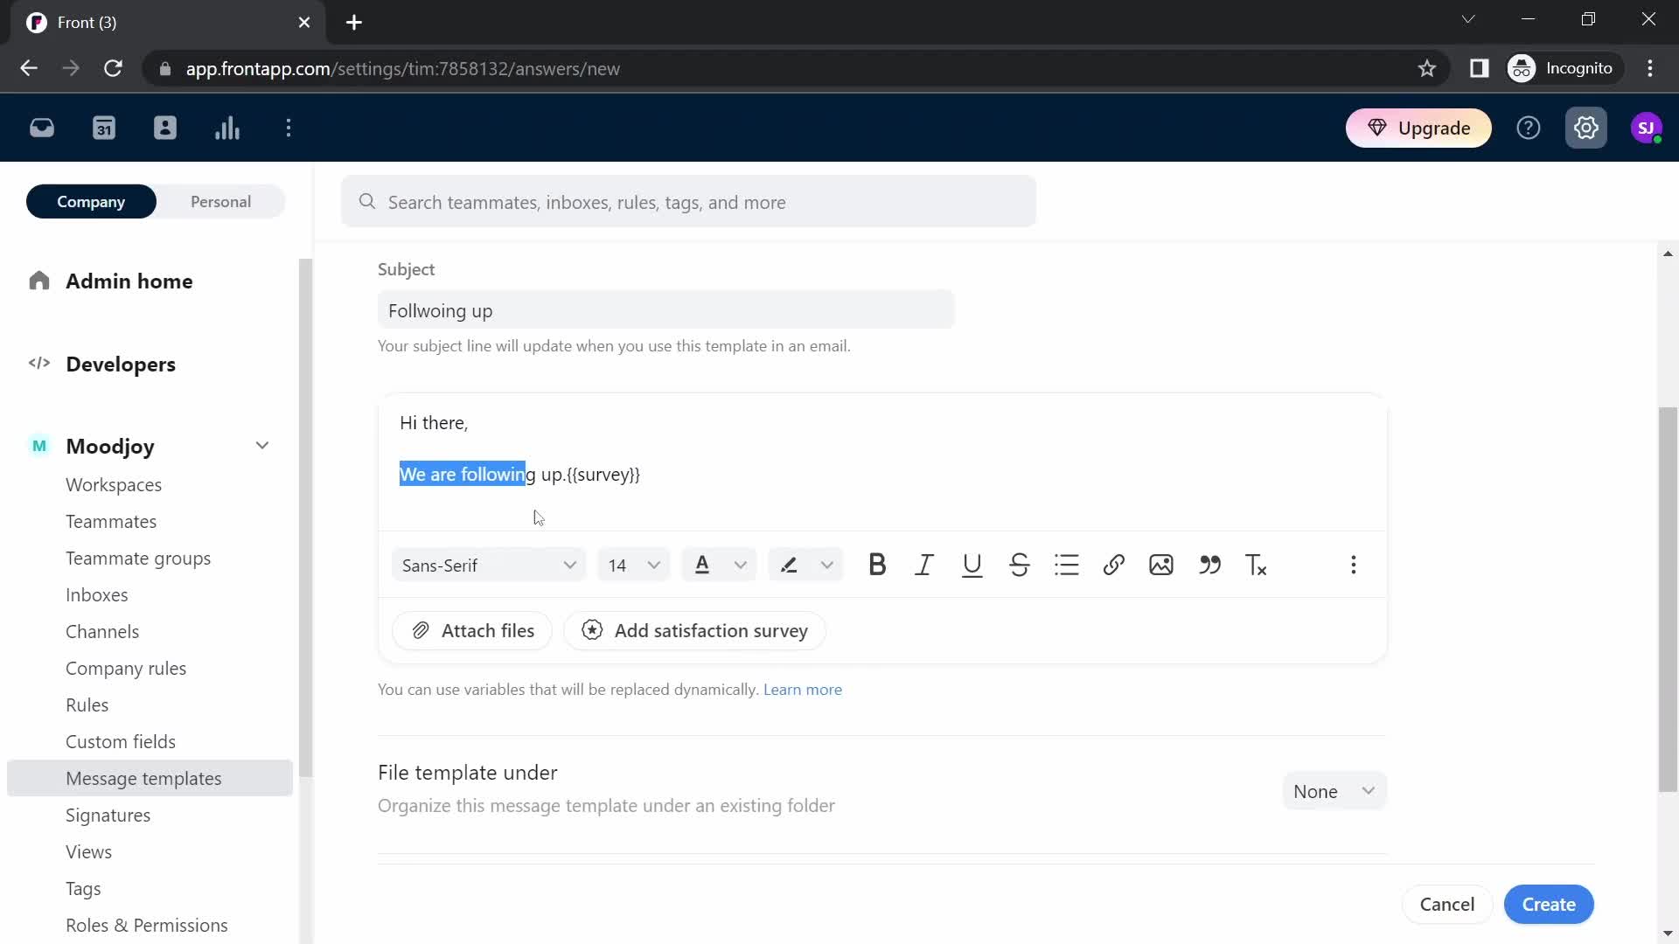Open the font size dropdown 14
Image resolution: width=1679 pixels, height=944 pixels.
634,566
